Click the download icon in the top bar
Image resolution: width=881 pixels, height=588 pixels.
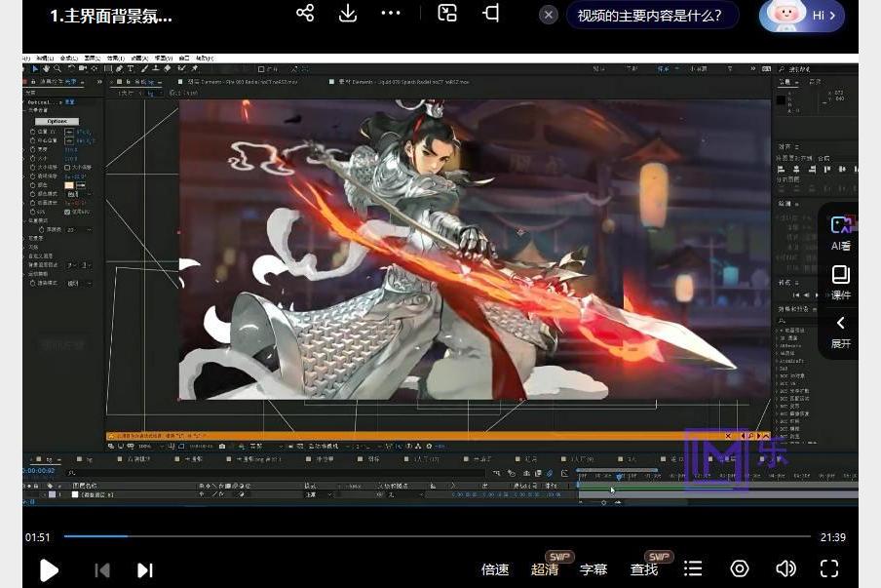[348, 13]
